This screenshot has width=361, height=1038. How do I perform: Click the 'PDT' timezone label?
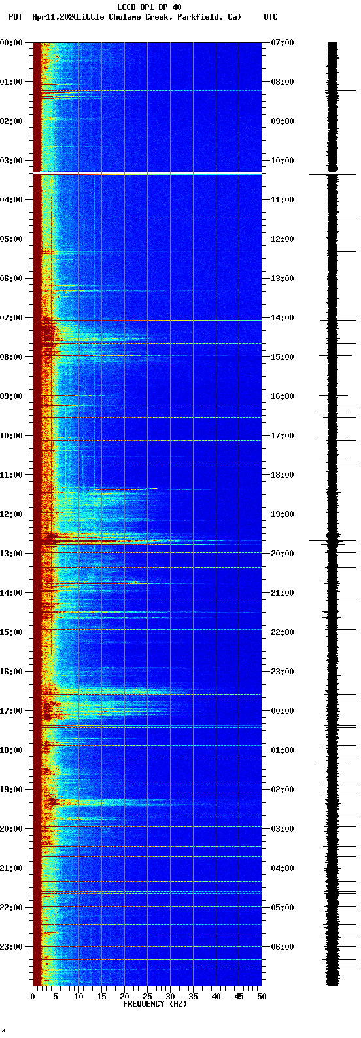coord(15,17)
